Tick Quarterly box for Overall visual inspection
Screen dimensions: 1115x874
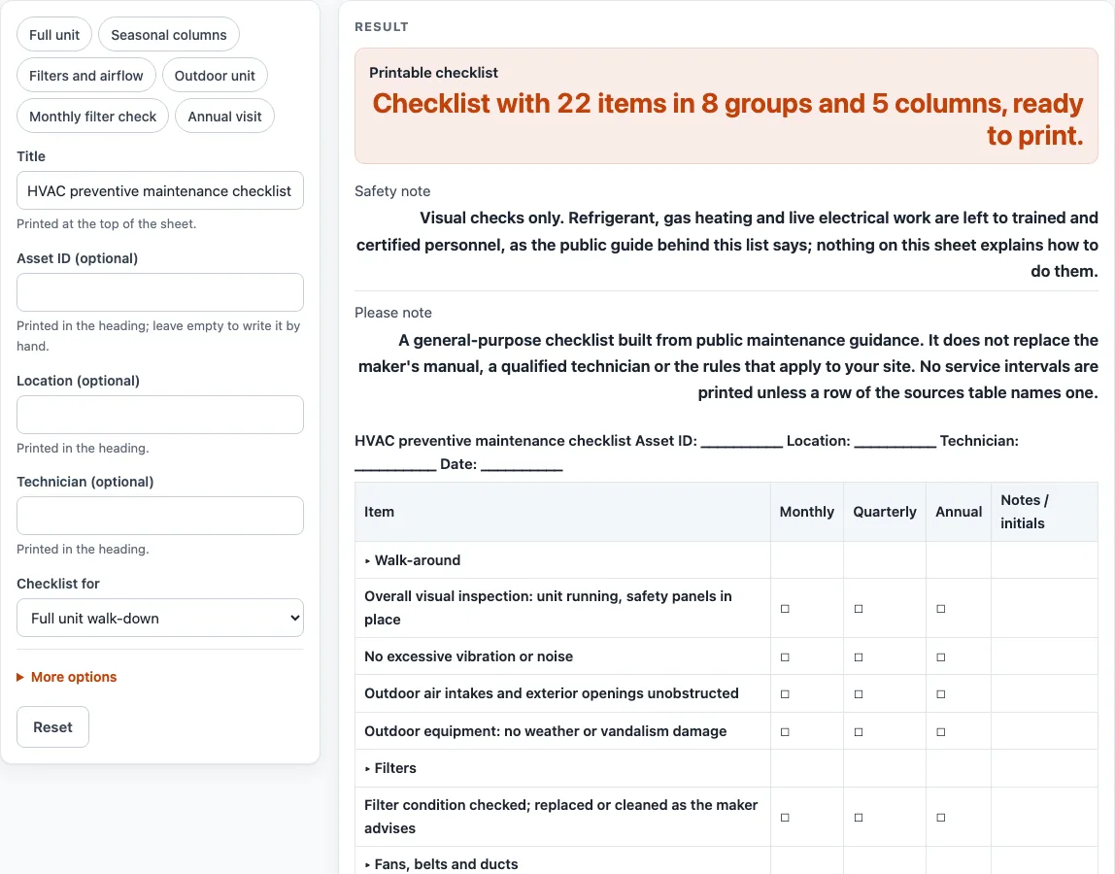click(x=859, y=609)
